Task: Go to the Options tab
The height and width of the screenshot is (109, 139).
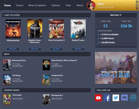Action: pyautogui.click(x=56, y=5)
